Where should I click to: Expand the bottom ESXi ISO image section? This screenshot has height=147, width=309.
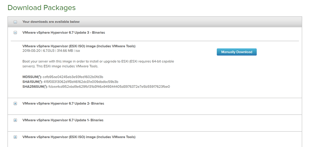point(15,137)
